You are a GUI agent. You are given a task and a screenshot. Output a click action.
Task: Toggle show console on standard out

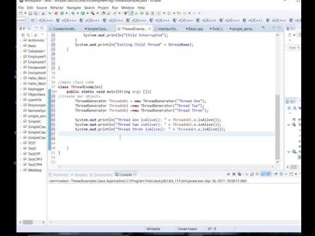[263, 174]
